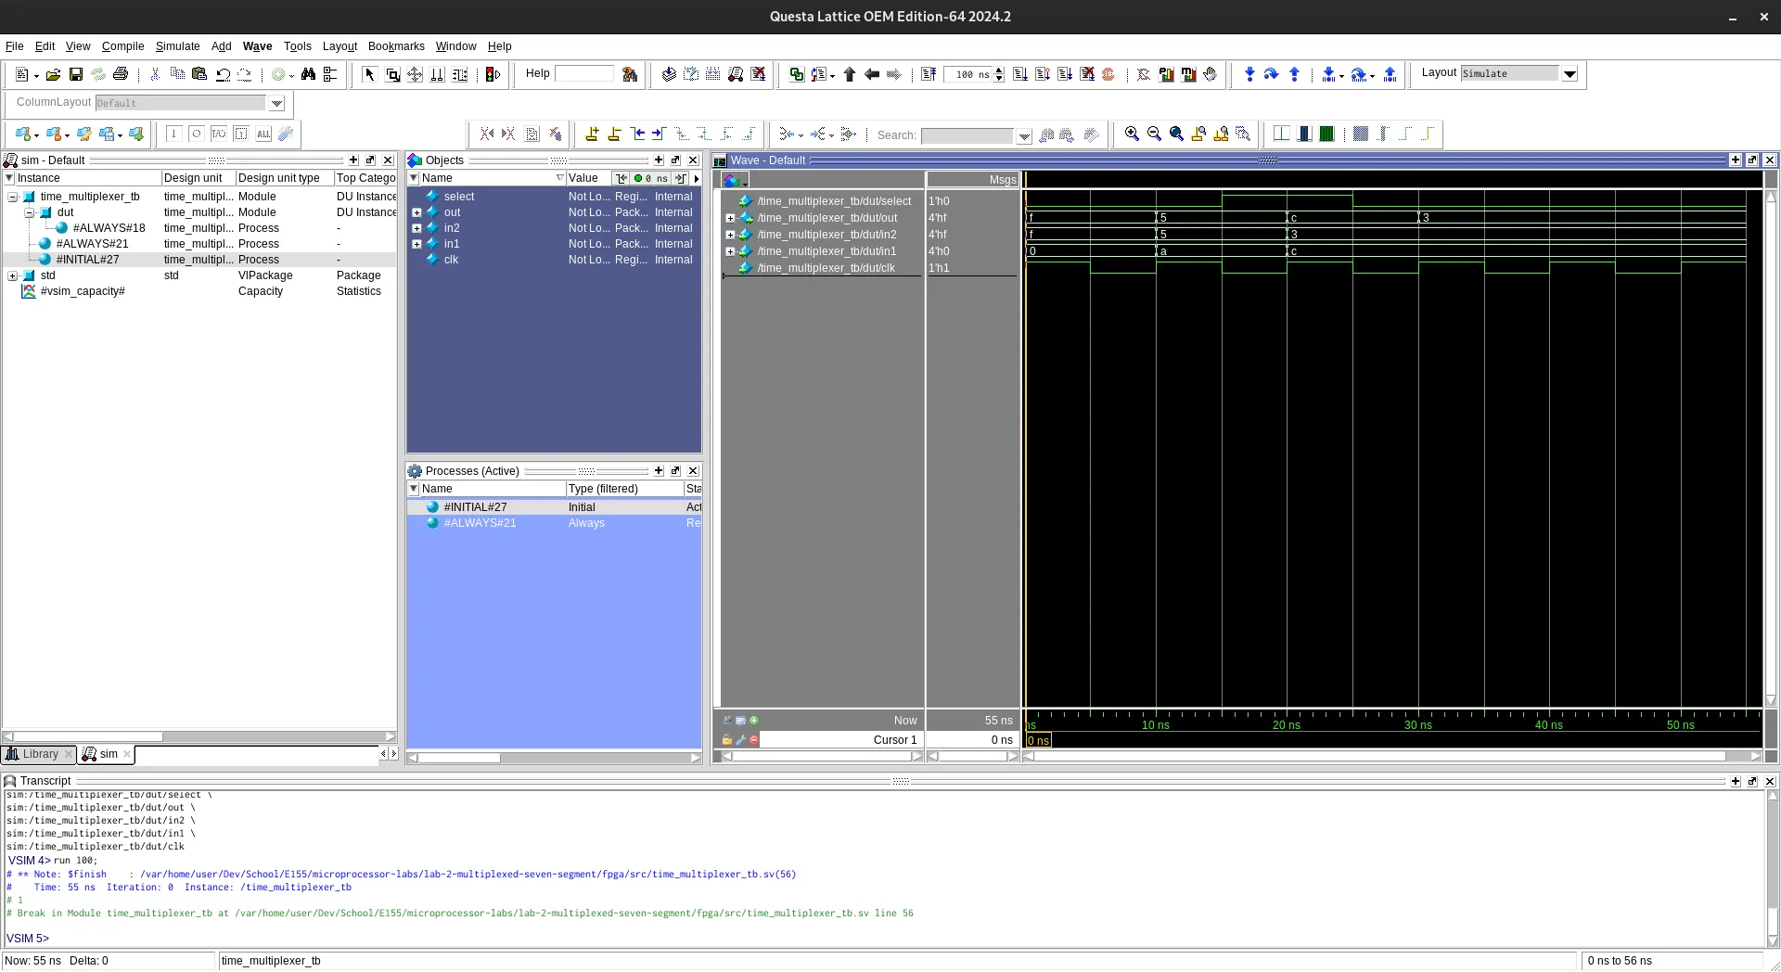Toggle the cursor lock padlock in the wave footer
The image size is (1781, 972).
coord(728,740)
